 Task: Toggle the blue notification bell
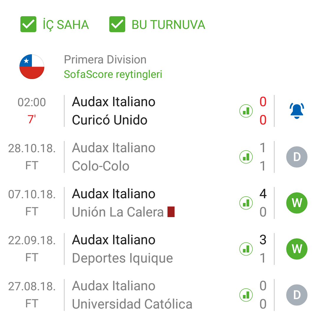(x=297, y=111)
